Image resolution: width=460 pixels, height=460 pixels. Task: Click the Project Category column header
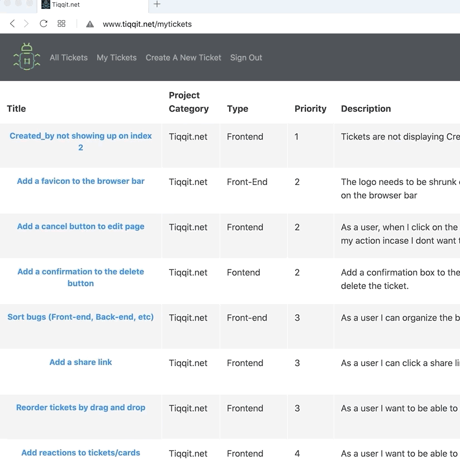click(188, 102)
